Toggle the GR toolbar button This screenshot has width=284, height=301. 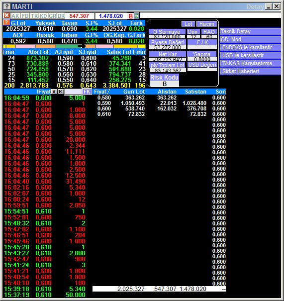[x=52, y=16]
